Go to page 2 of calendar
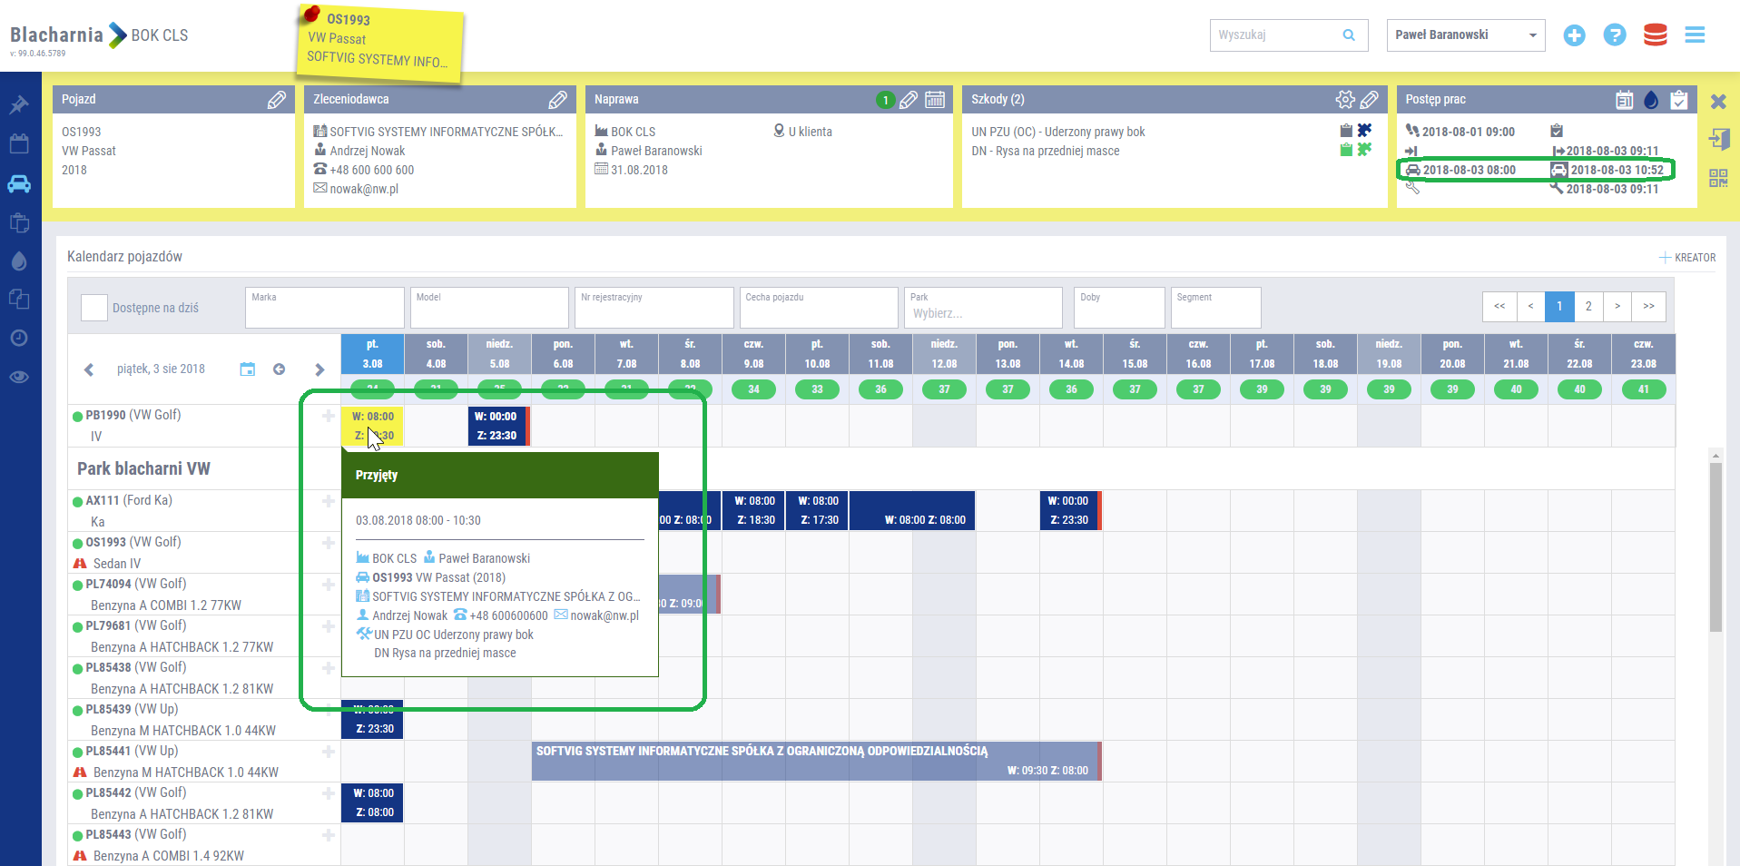 (1588, 307)
